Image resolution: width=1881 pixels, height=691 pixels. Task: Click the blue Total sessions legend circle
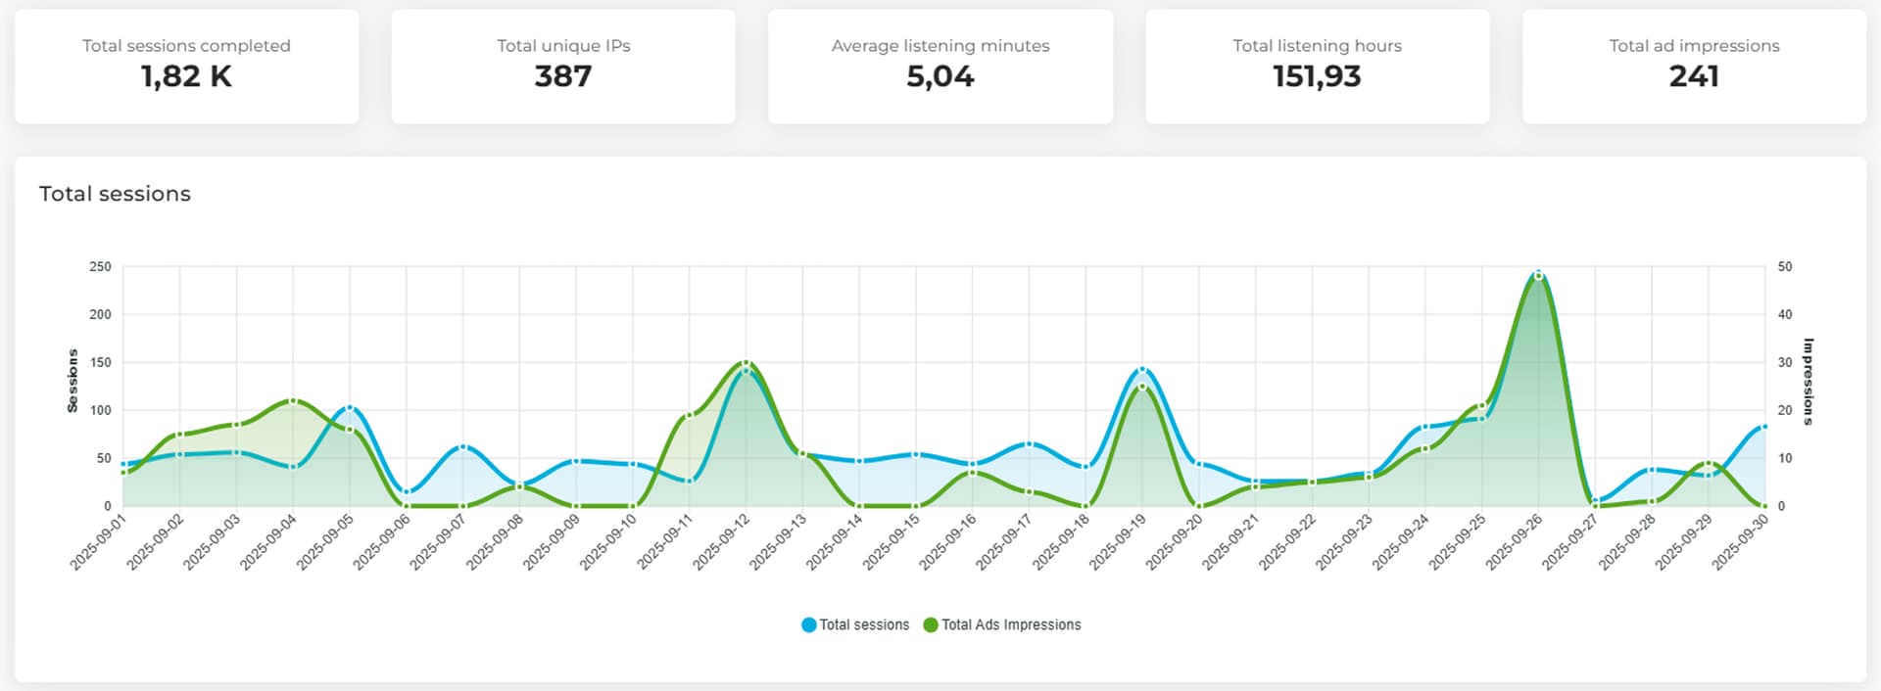[x=808, y=624]
